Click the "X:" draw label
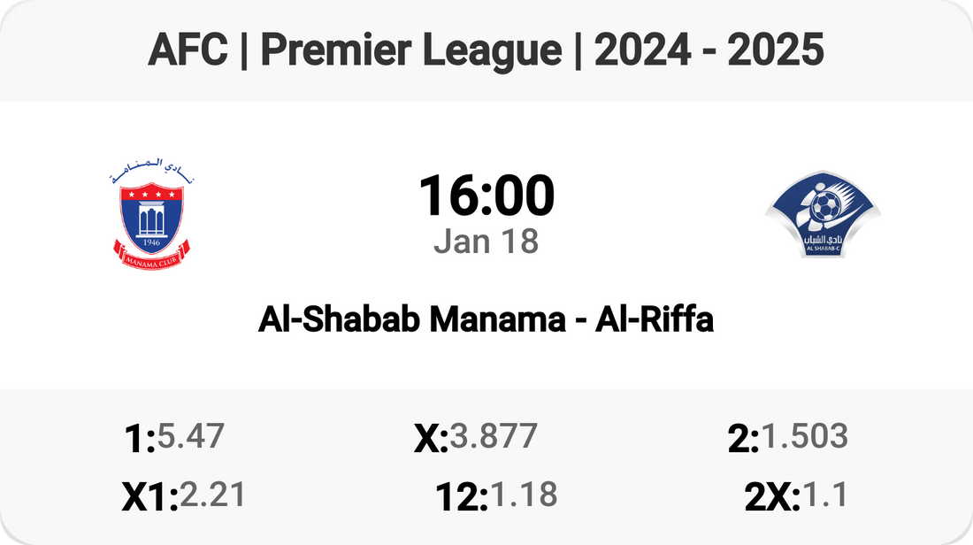The width and height of the screenshot is (973, 545). coord(431,438)
